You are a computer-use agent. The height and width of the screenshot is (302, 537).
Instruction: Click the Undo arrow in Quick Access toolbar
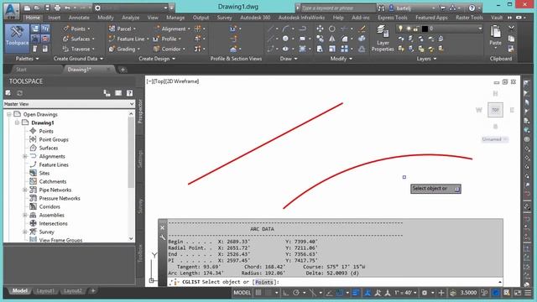coord(67,8)
